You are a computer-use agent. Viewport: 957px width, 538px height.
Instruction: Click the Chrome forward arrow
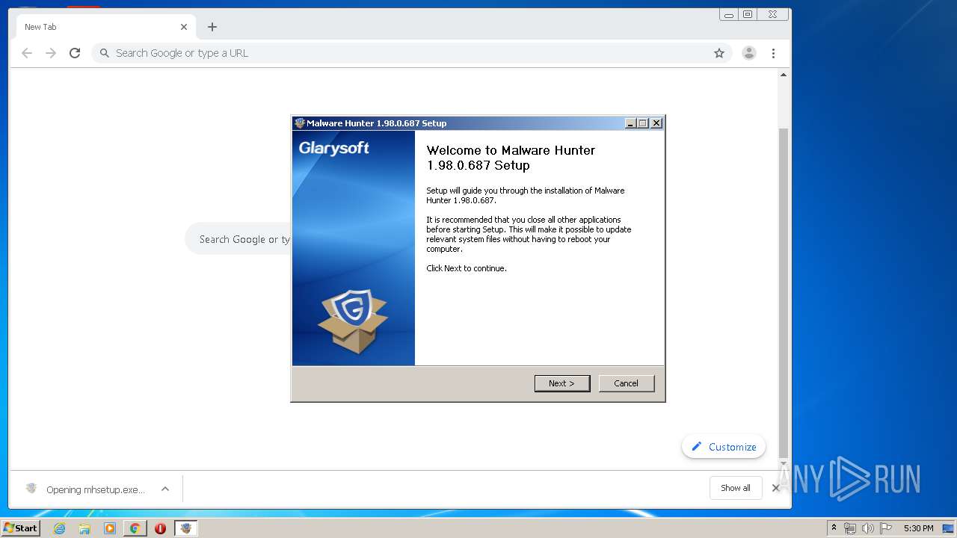51,53
